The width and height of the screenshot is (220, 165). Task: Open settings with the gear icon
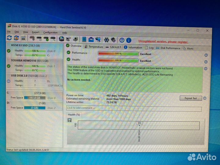click(107, 40)
